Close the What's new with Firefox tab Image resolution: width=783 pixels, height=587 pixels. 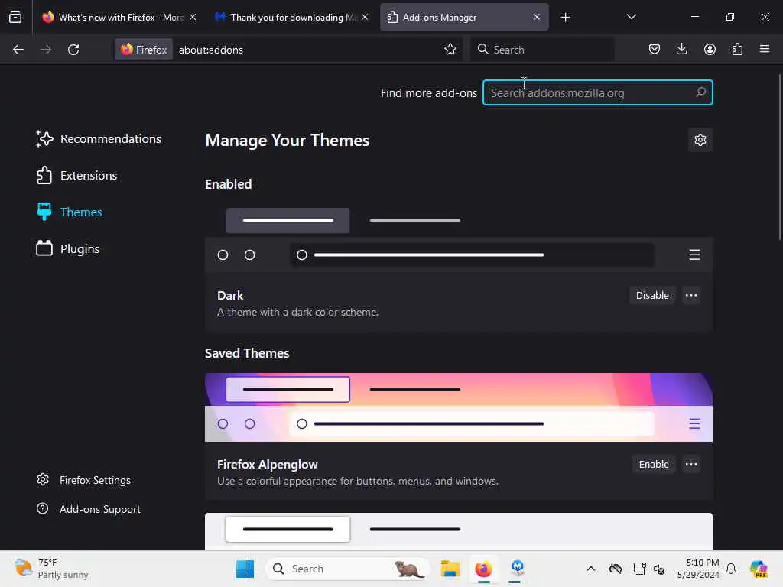pos(193,17)
